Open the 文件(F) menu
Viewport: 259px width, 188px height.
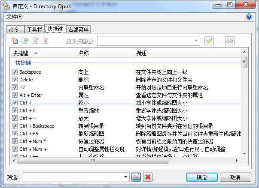pos(14,17)
